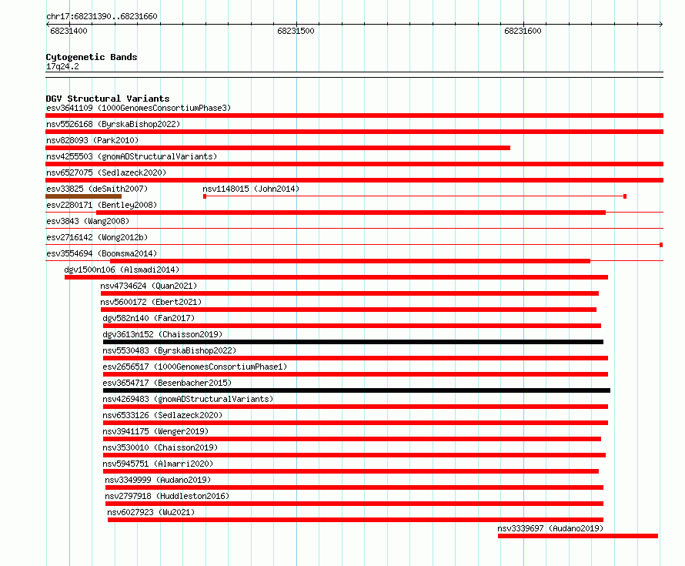Click the DGV Structural Variants track title
Screen dimensions: 685x566
pos(108,99)
